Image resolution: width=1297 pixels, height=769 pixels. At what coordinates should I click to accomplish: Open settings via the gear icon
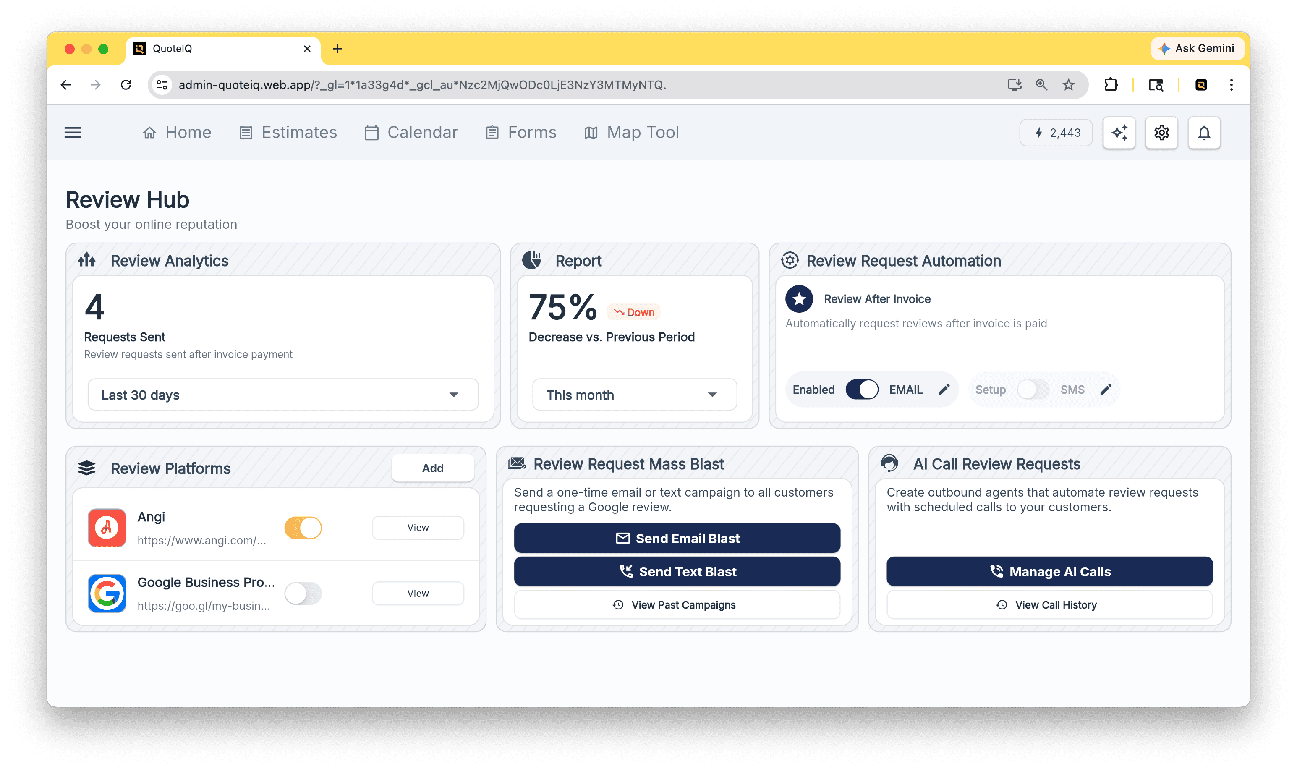pyautogui.click(x=1161, y=133)
